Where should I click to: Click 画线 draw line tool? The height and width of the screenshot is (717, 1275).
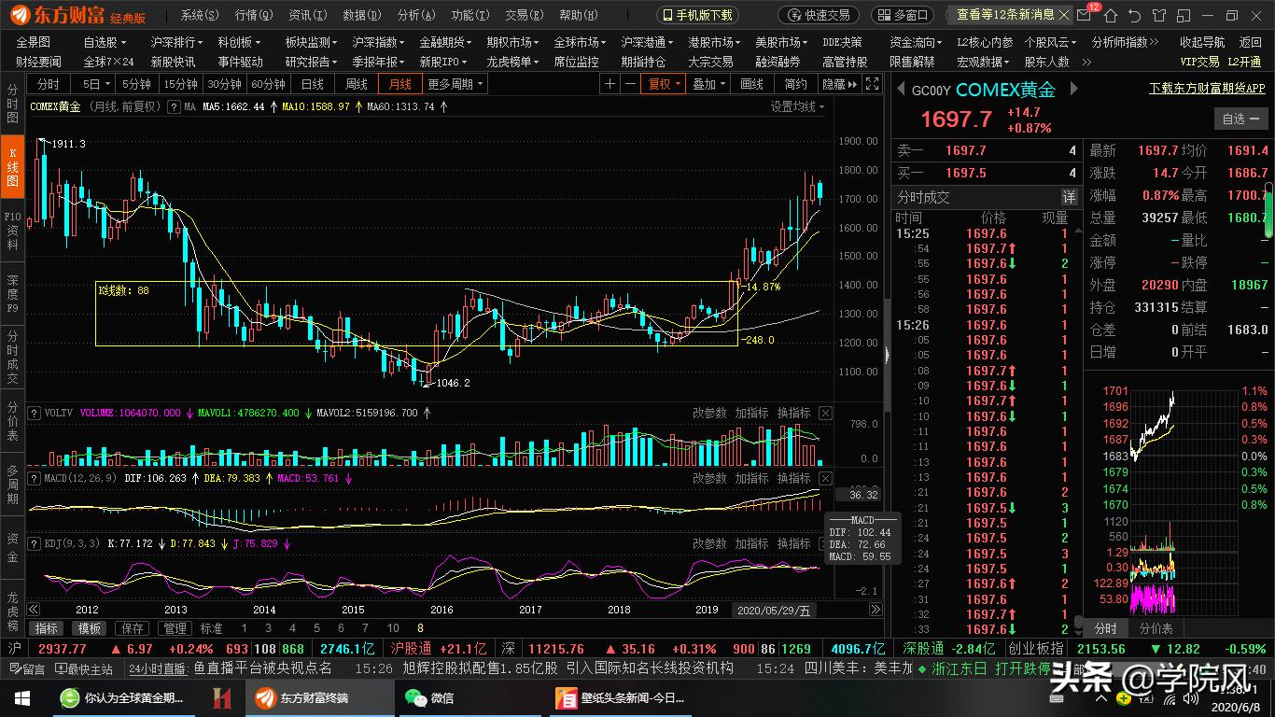752,84
